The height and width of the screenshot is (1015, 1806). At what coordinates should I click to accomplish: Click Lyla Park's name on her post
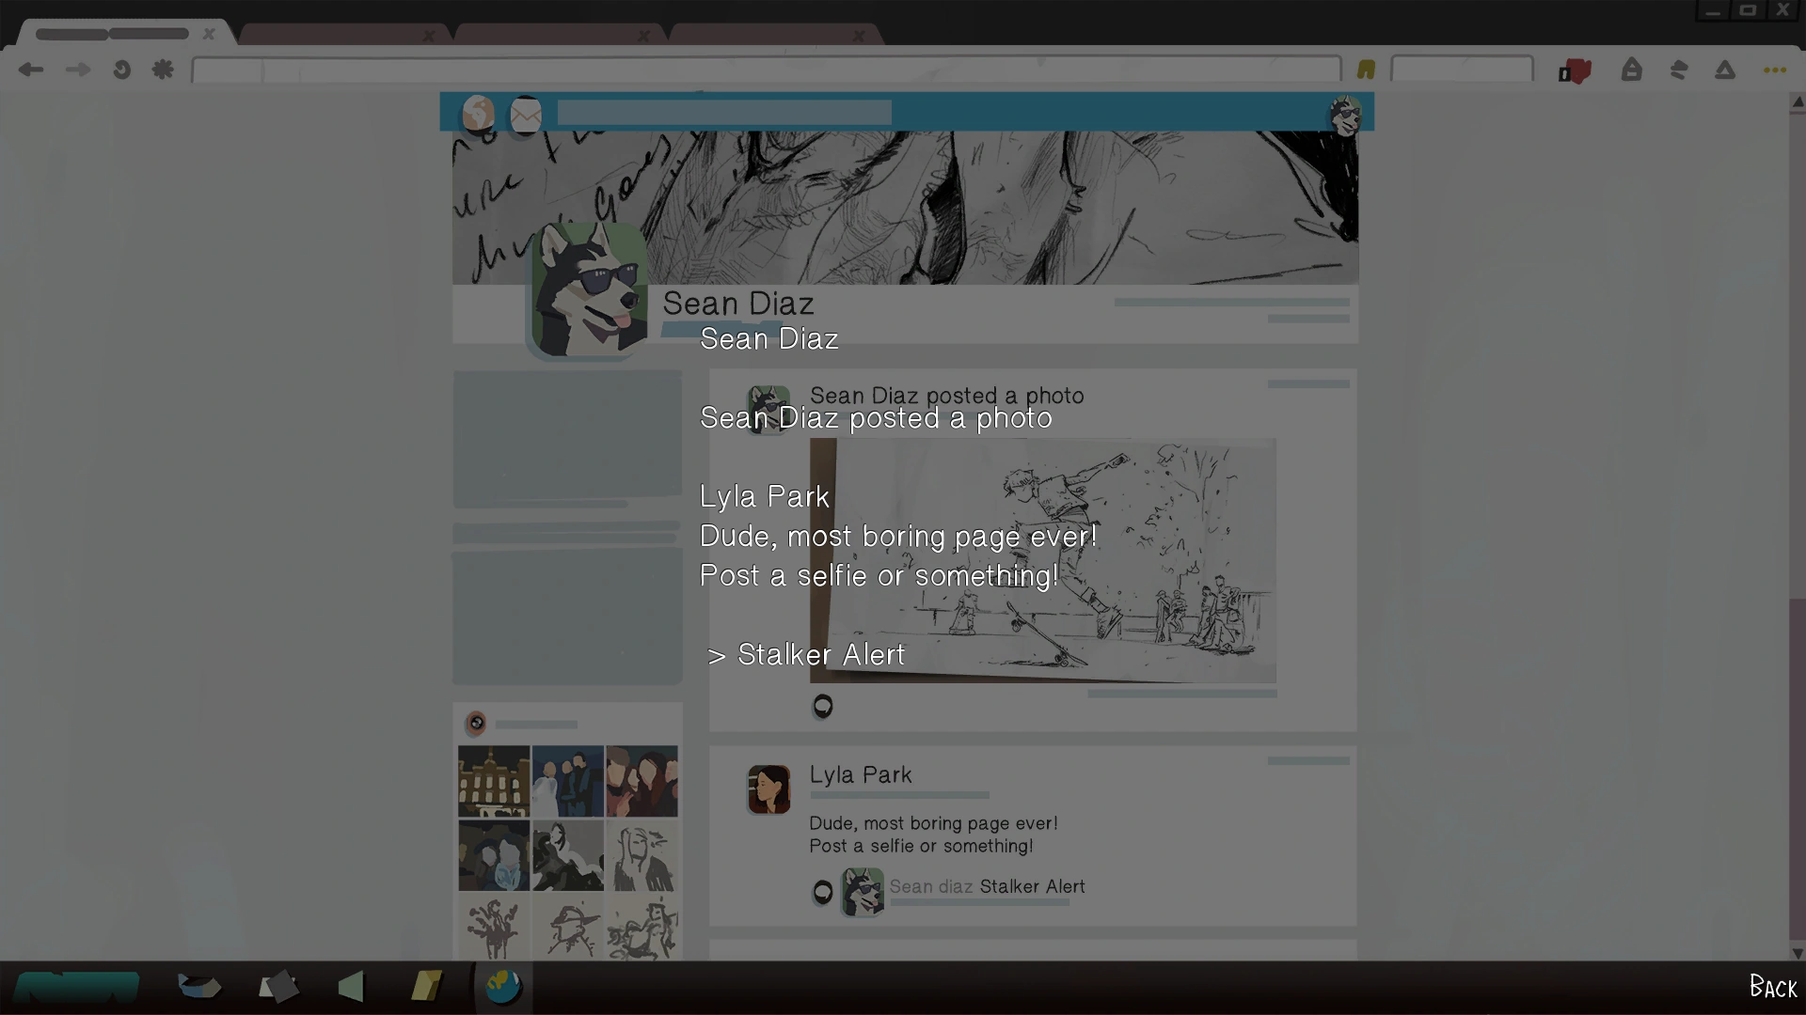pyautogui.click(x=860, y=775)
